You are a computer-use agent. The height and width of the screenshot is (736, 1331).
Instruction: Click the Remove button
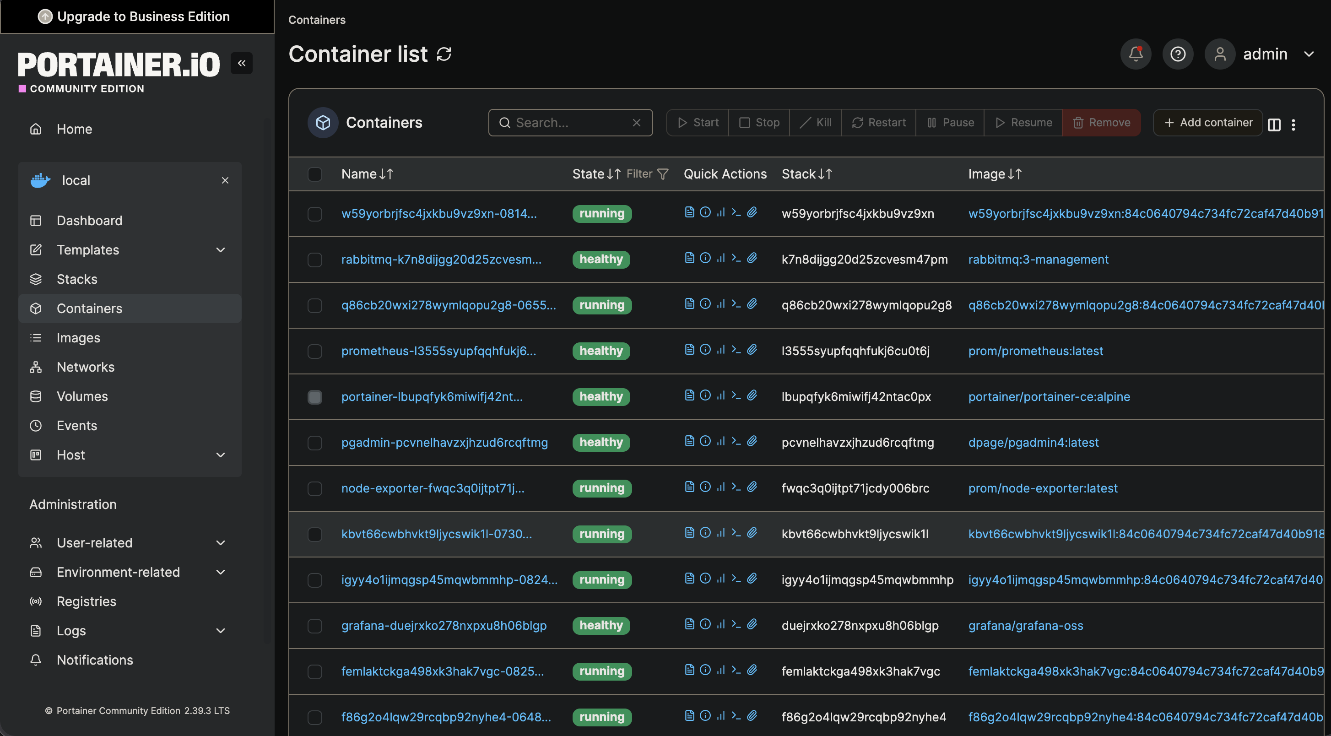tap(1101, 123)
